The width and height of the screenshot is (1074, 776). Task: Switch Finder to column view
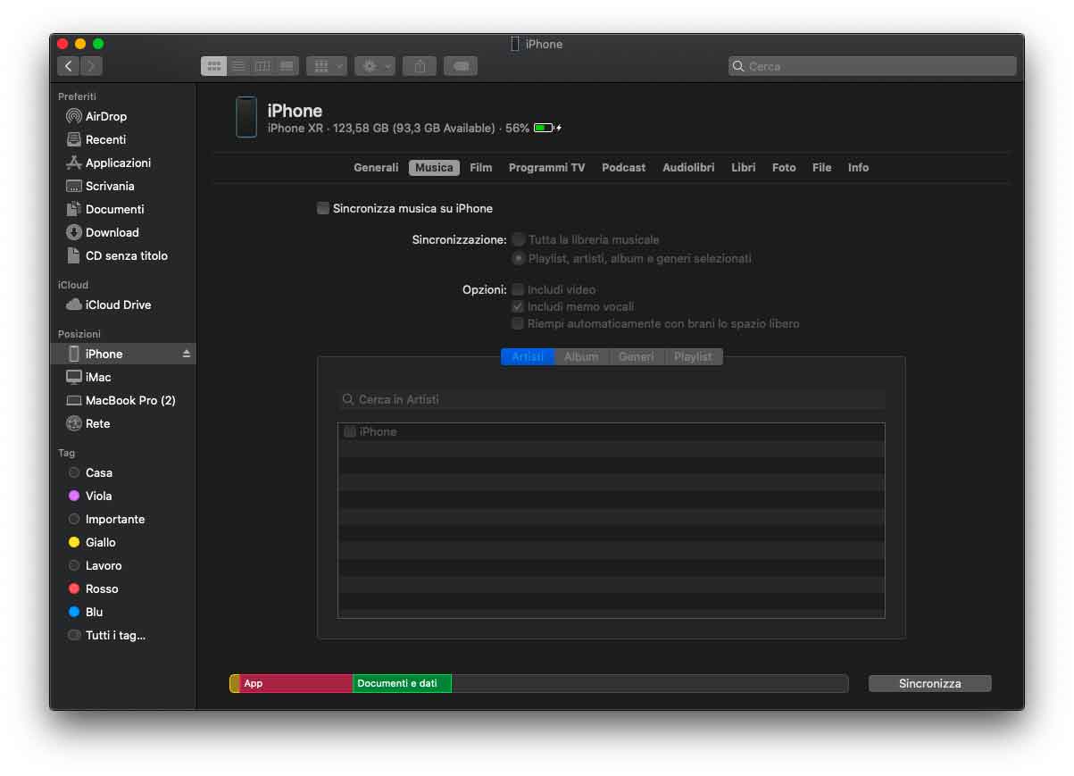pyautogui.click(x=262, y=66)
